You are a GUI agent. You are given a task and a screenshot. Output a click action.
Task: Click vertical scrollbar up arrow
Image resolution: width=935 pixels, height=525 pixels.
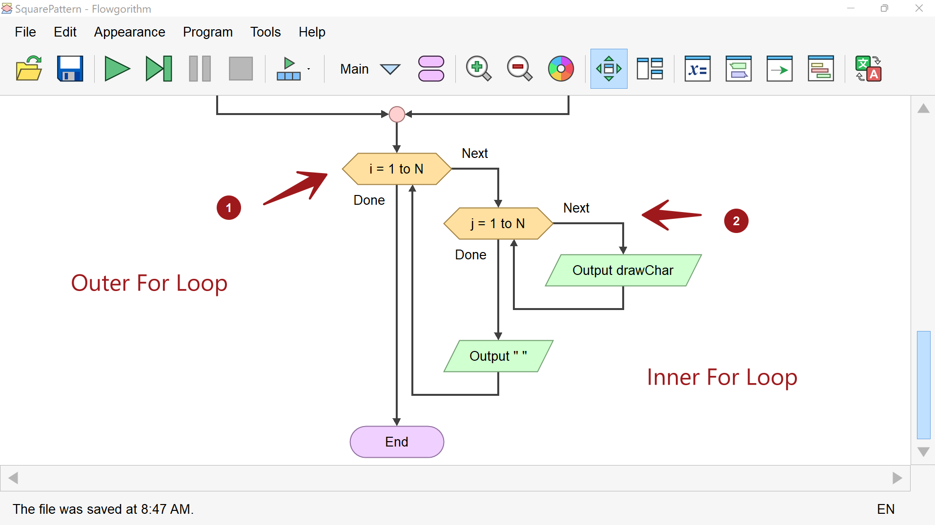click(x=923, y=108)
